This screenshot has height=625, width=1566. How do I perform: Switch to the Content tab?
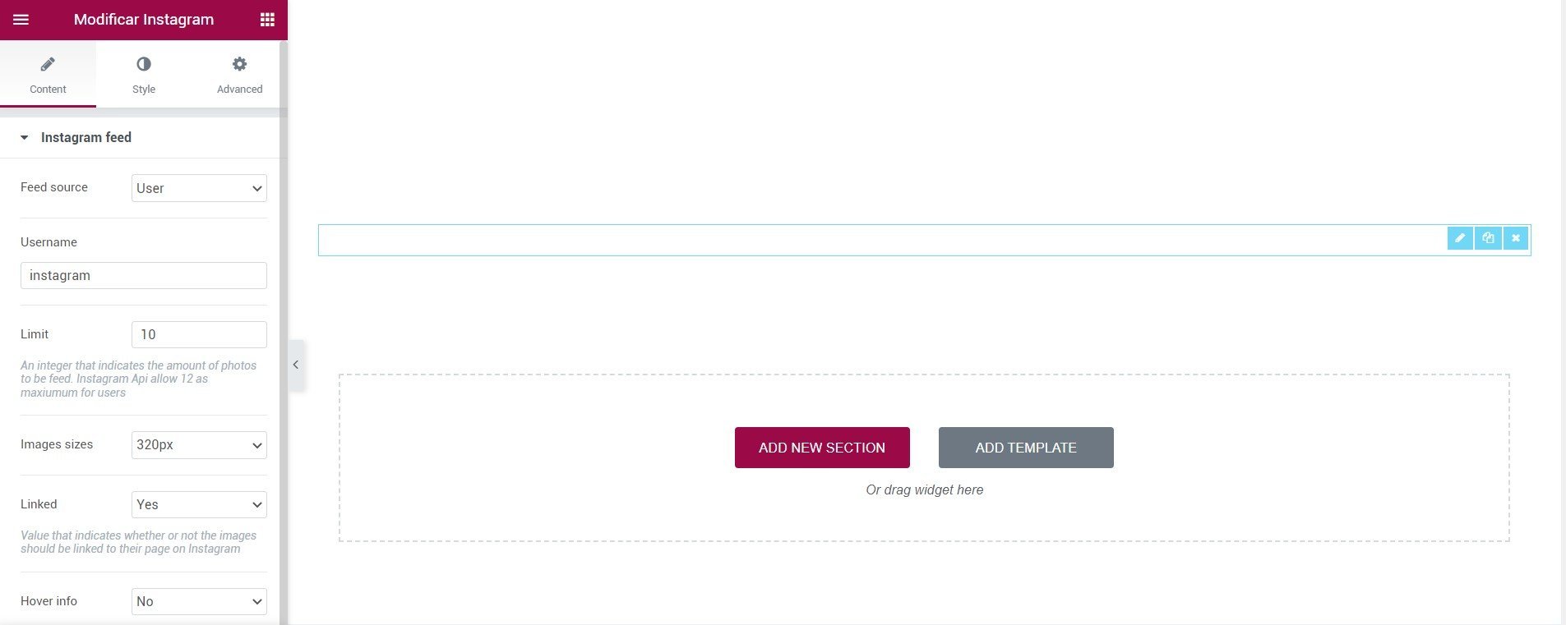pyautogui.click(x=48, y=75)
